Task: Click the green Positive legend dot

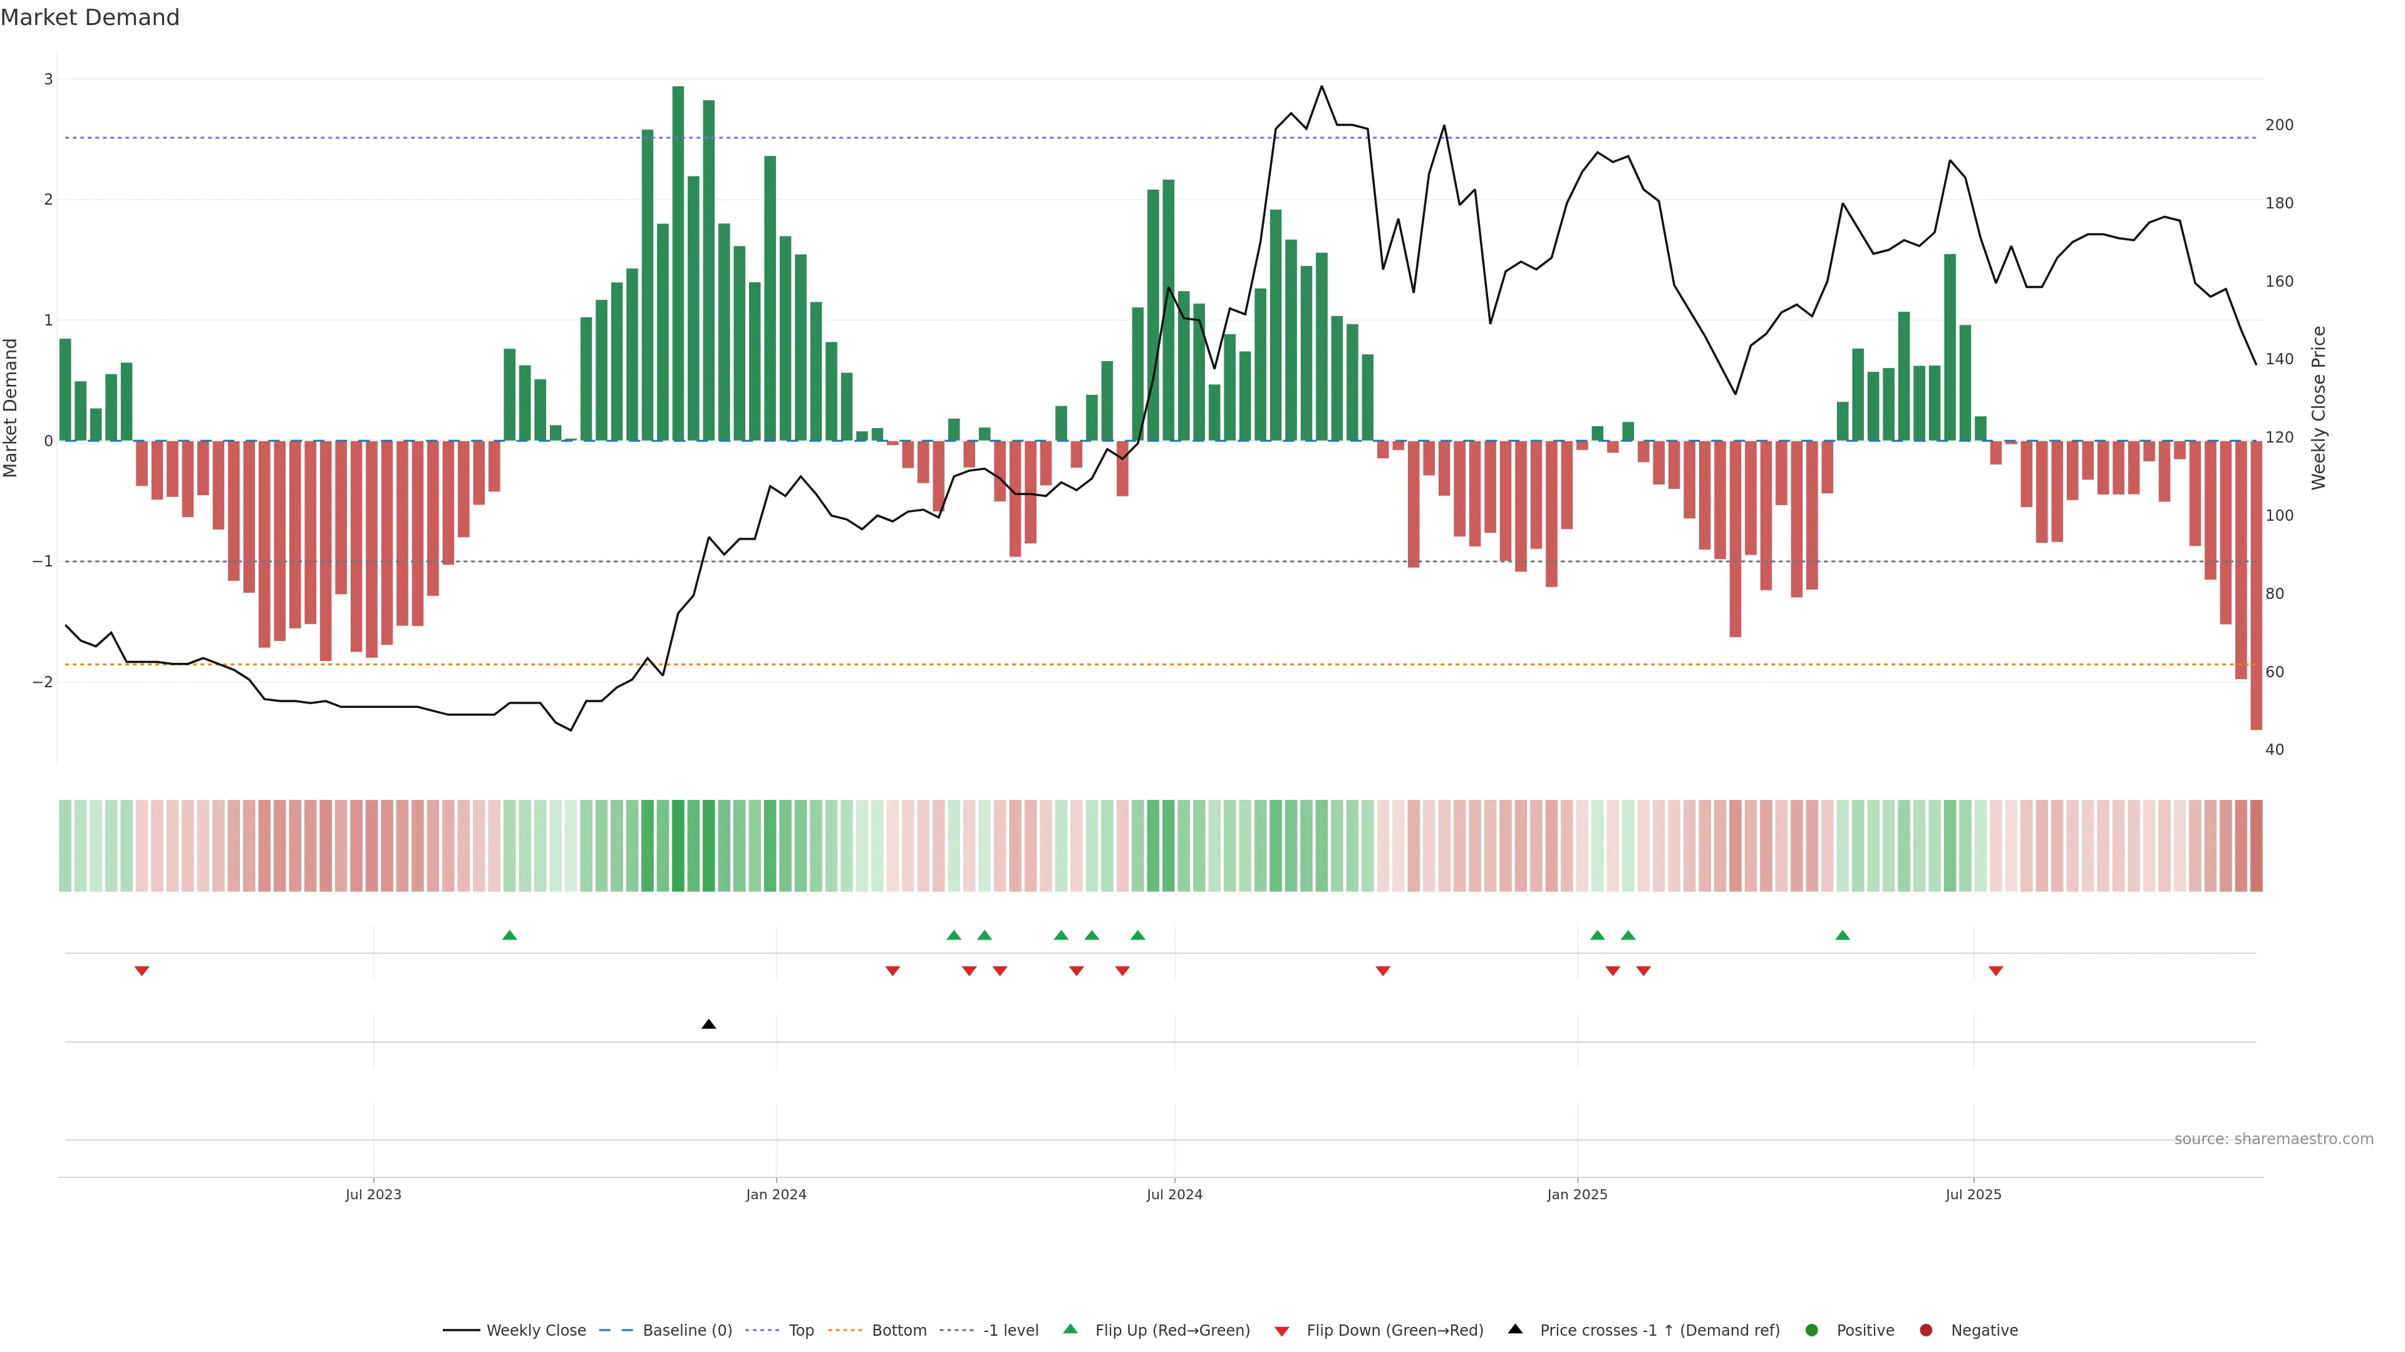Action: point(1812,1331)
